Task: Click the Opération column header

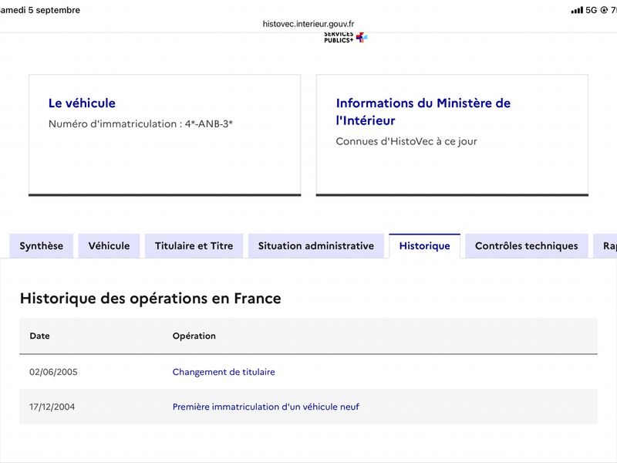Action: point(194,336)
